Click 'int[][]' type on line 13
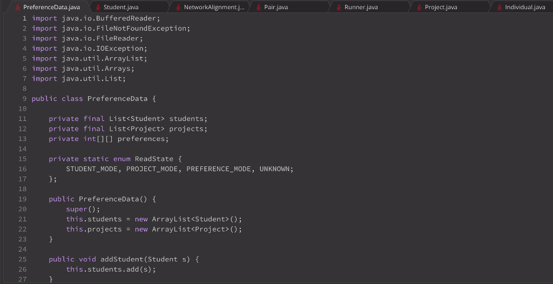Viewport: 553px width, 284px height. (x=98, y=139)
